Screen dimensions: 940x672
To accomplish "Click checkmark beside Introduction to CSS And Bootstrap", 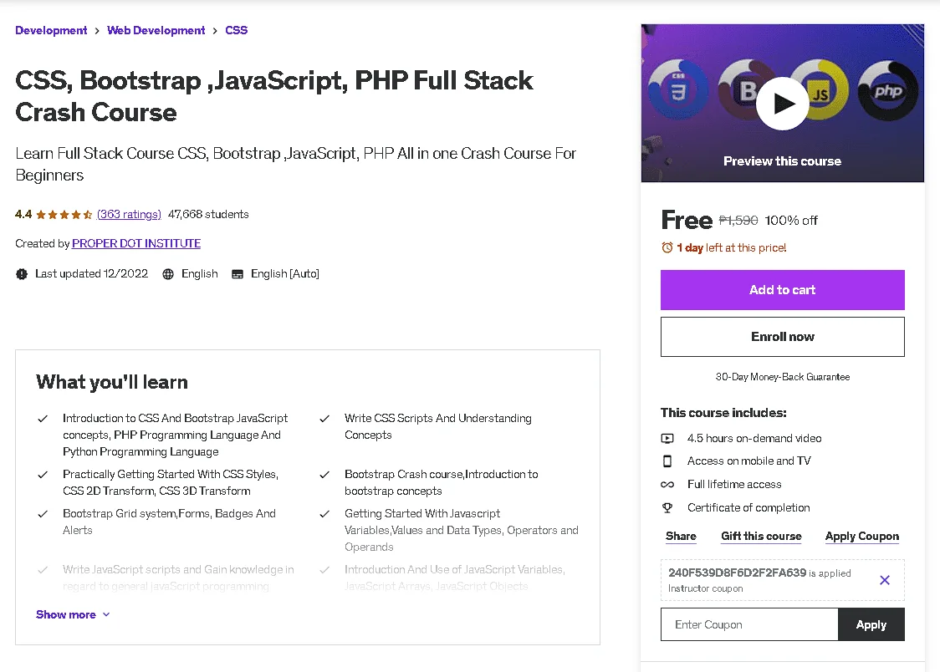I will point(43,419).
